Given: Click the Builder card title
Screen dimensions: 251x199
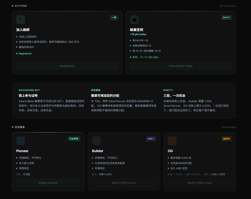Looking at the screenshot, I should [98, 151].
